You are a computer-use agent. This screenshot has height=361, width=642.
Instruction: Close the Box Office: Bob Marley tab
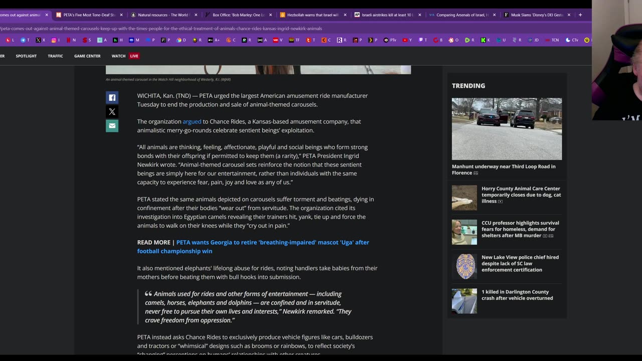pyautogui.click(x=270, y=15)
